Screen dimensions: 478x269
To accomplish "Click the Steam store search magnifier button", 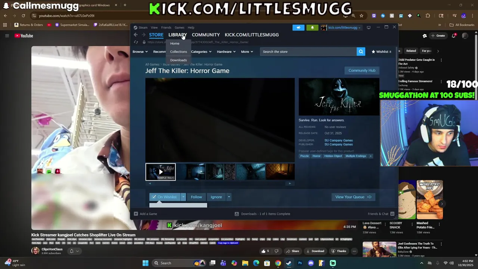I will coord(361,52).
